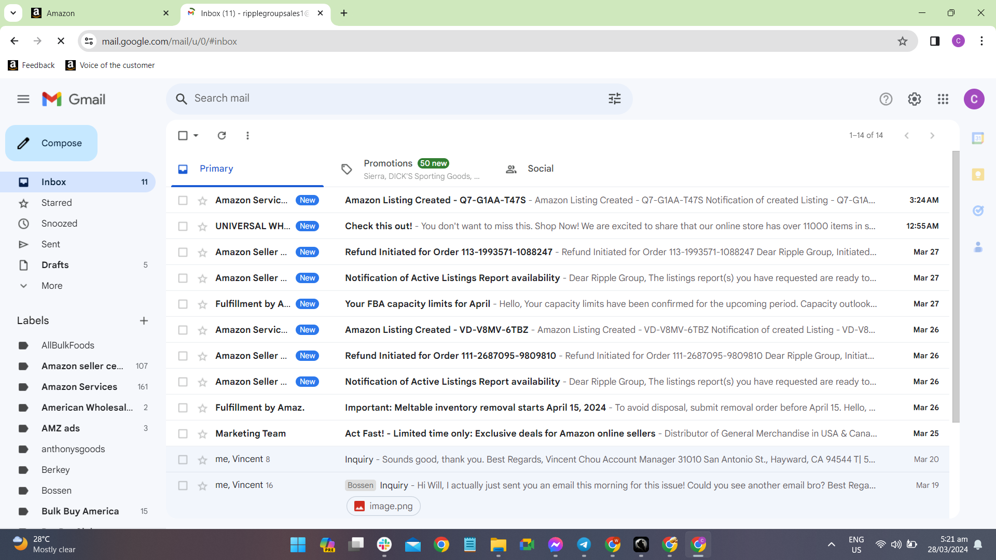The image size is (996, 560).
Task: Open Sent folder
Action: pyautogui.click(x=51, y=244)
